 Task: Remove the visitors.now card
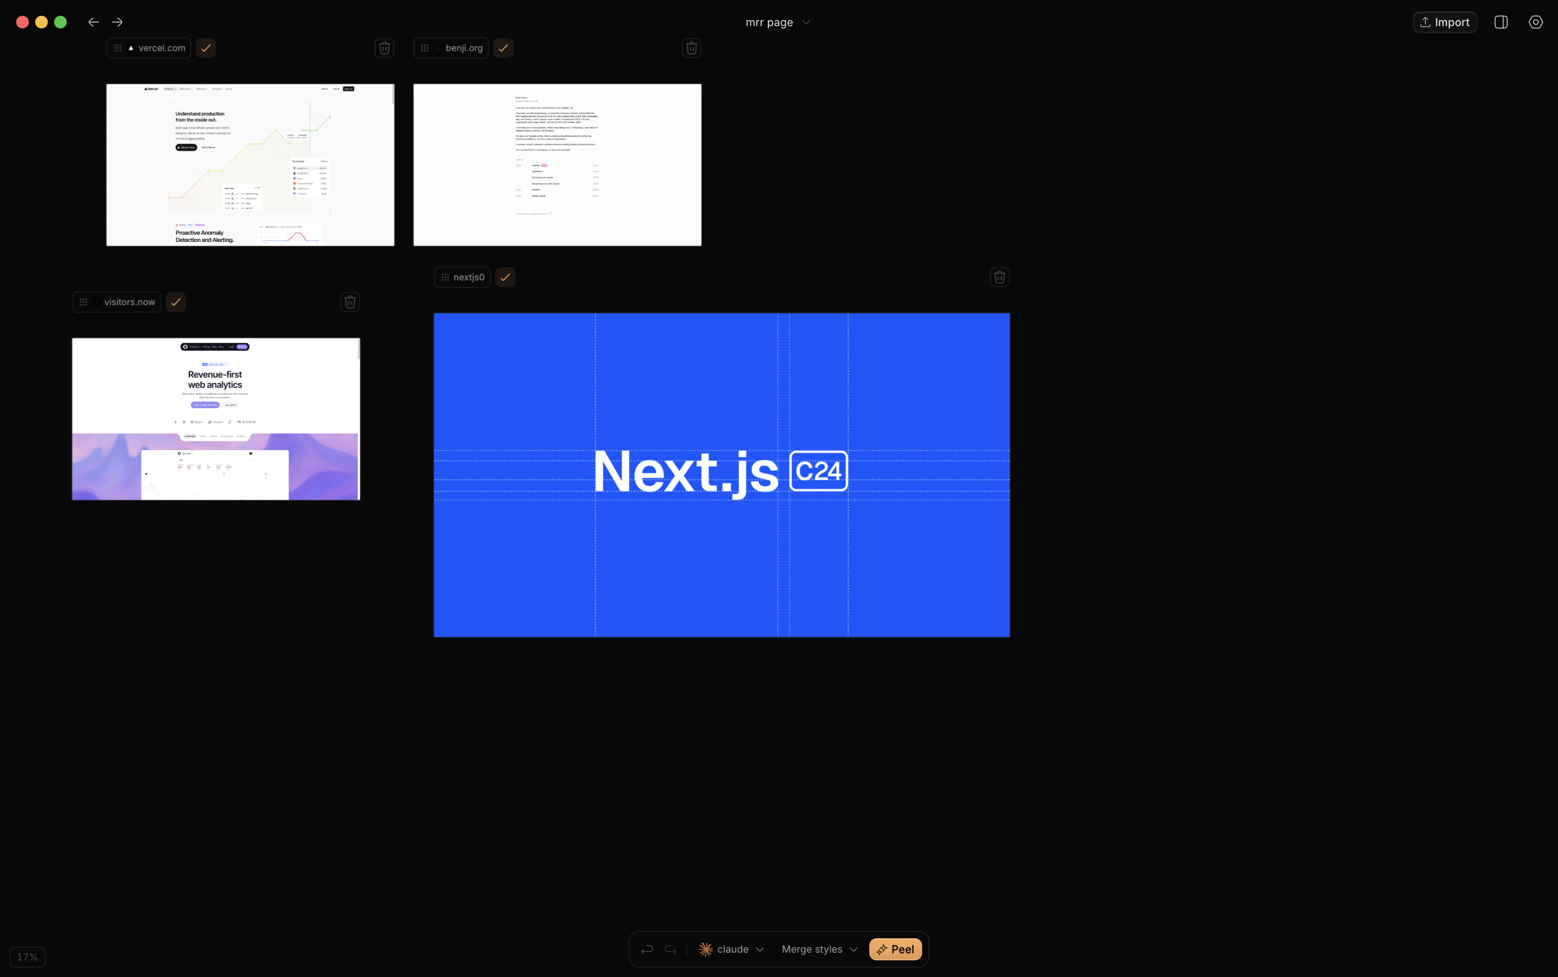coord(350,302)
